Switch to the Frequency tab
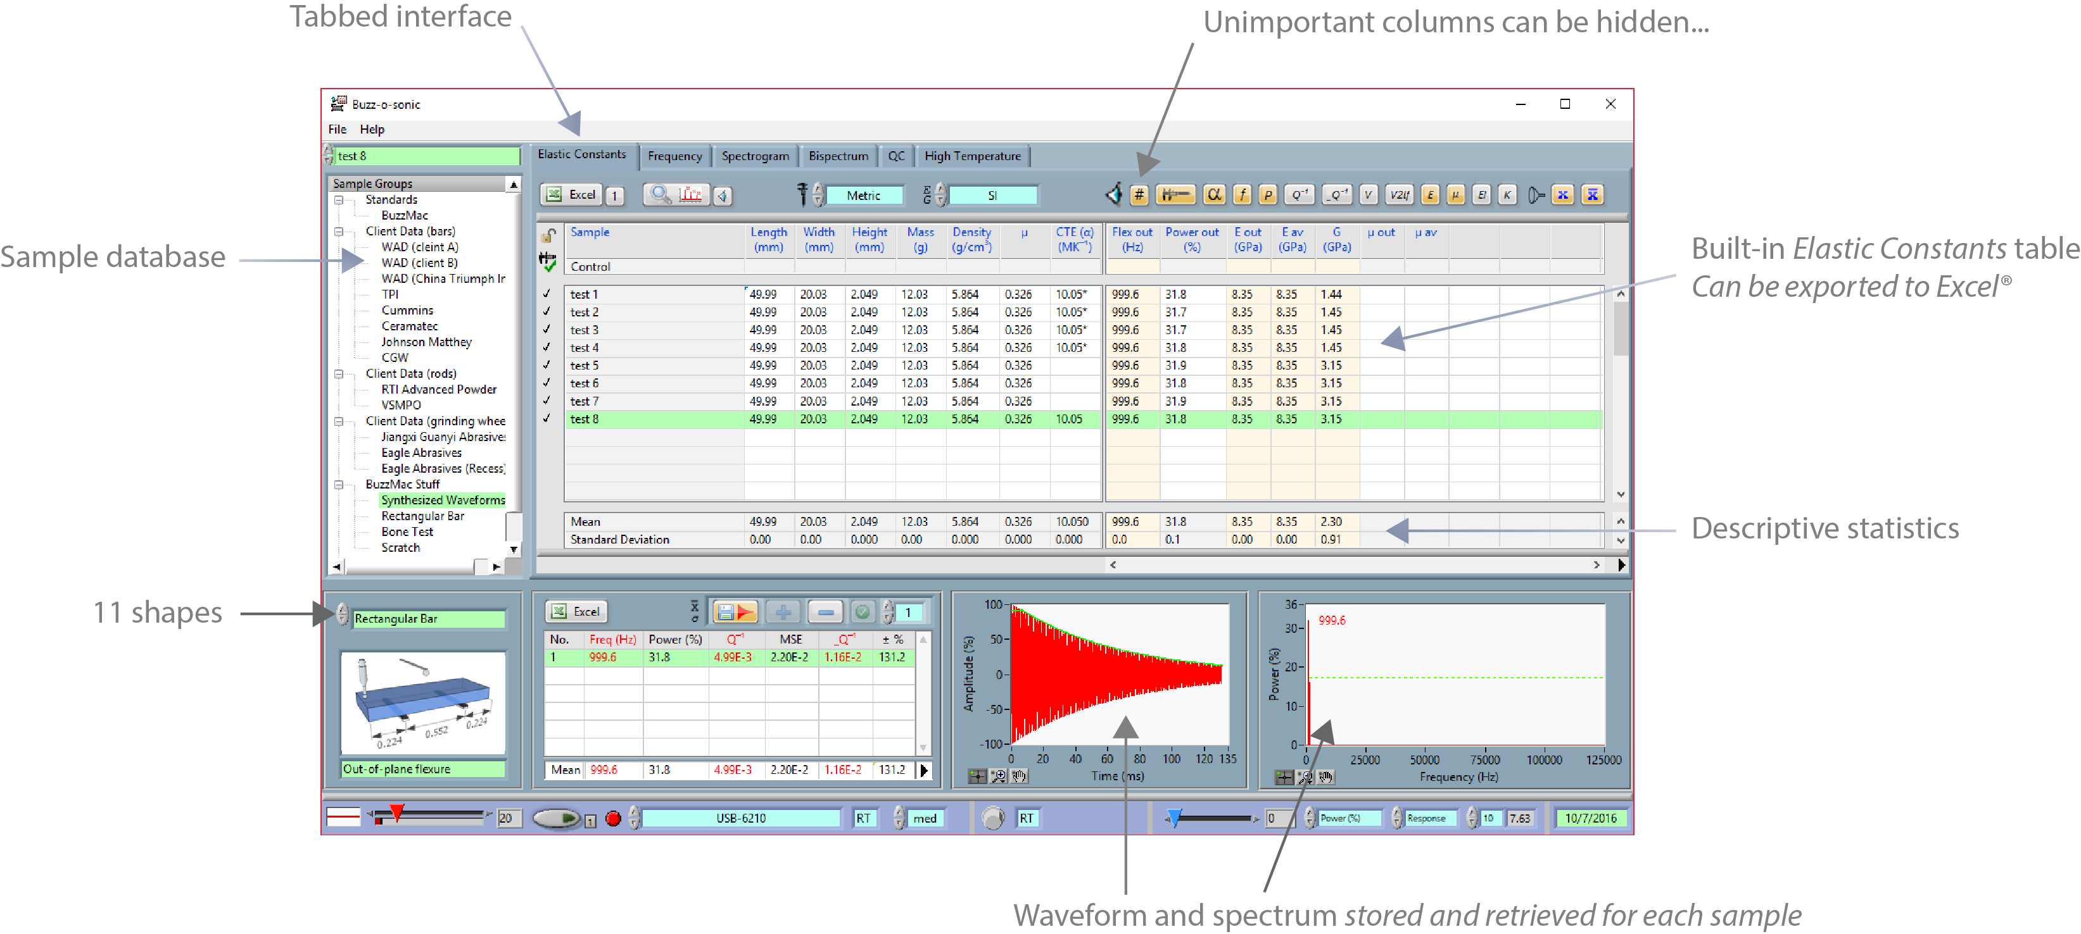Viewport: 2081px width, 934px height. coord(674,156)
